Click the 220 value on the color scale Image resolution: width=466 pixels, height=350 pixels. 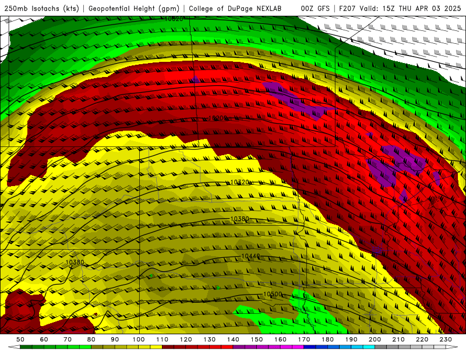[422, 339]
